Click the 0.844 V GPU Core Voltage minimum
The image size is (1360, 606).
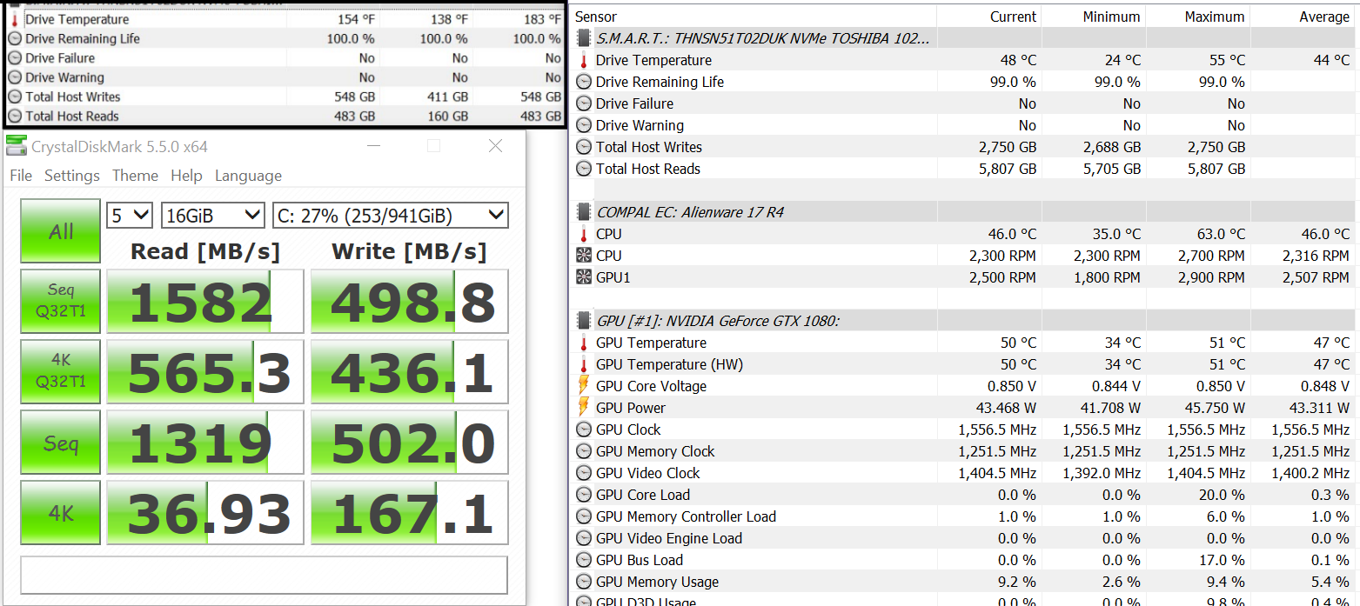(1116, 386)
